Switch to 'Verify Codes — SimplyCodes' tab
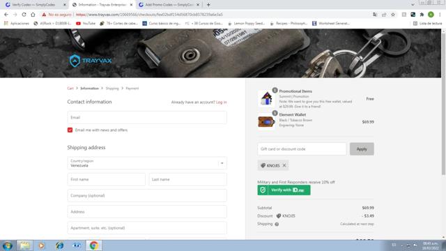 pyautogui.click(x=33, y=5)
